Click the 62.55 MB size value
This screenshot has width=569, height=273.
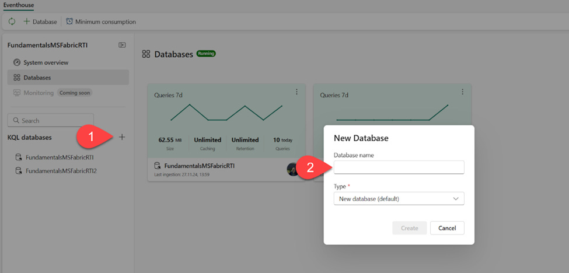click(170, 140)
